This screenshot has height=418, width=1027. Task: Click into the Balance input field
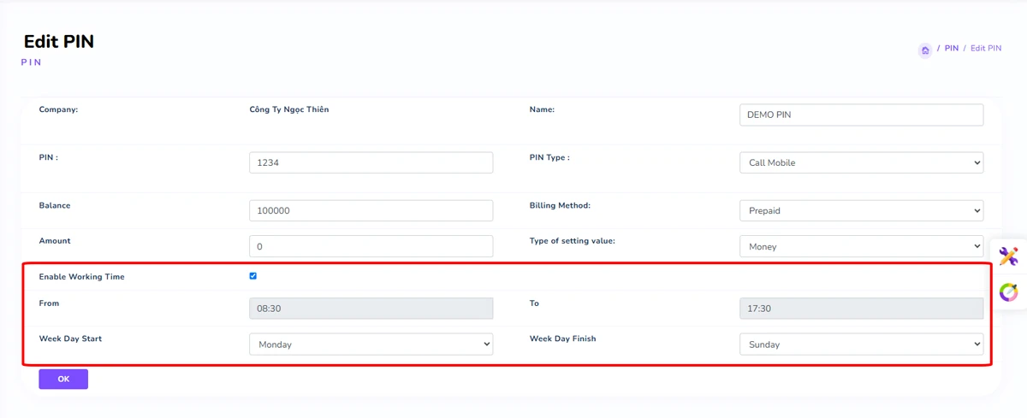[371, 210]
